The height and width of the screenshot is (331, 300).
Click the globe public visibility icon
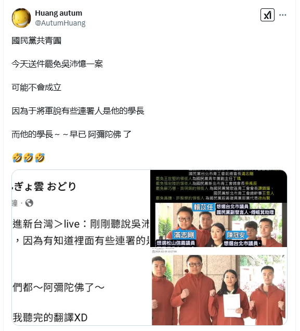(29, 203)
